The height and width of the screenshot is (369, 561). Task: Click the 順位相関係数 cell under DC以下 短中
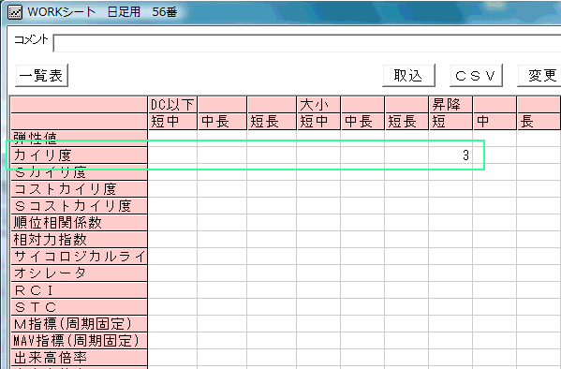tap(172, 223)
